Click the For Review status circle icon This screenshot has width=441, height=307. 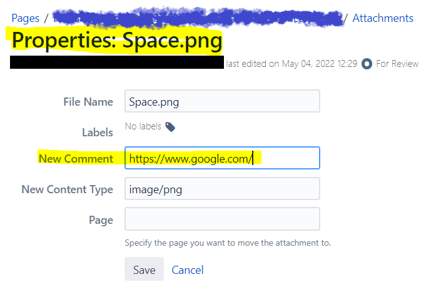pos(367,64)
